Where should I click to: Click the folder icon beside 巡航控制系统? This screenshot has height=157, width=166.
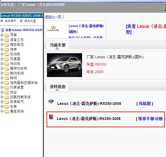coord(7,97)
